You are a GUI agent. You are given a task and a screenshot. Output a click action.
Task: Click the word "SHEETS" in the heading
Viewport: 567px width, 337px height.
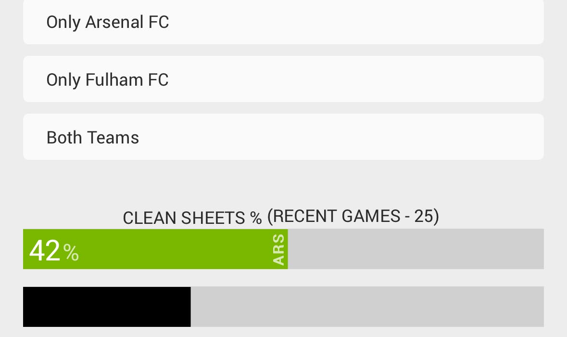[x=214, y=219]
